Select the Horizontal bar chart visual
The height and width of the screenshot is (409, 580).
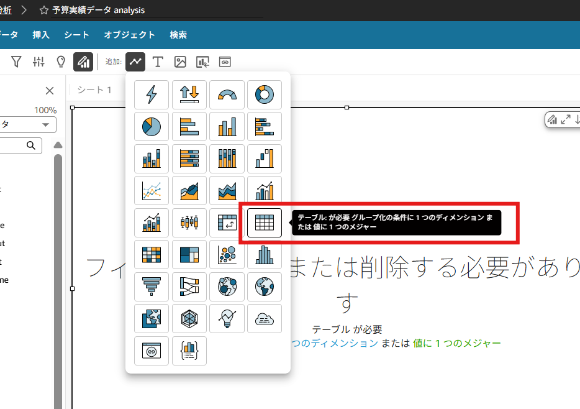pyautogui.click(x=189, y=127)
